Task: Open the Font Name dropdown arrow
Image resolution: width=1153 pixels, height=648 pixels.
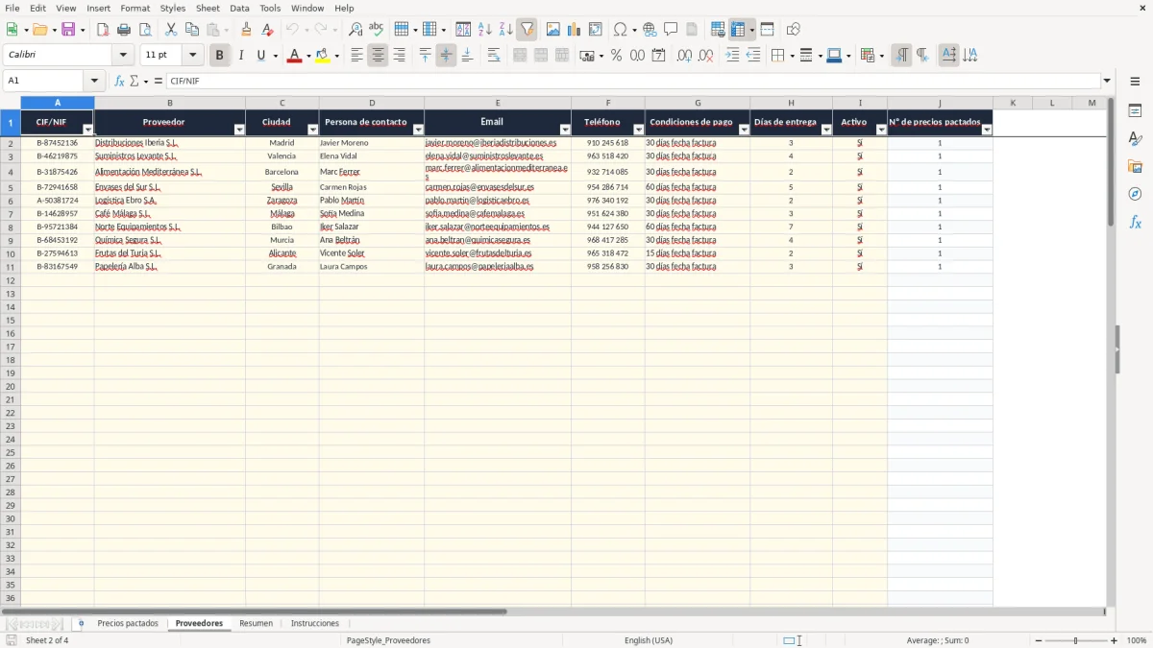Action: [x=123, y=56]
